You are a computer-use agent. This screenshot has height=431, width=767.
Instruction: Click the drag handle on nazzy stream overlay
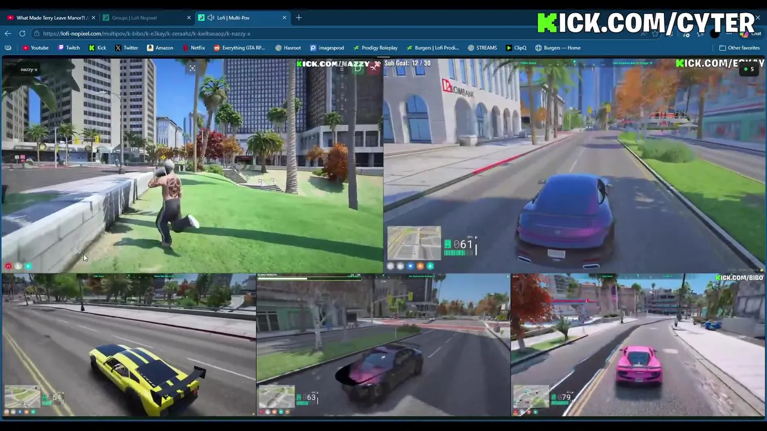pyautogui.click(x=342, y=68)
